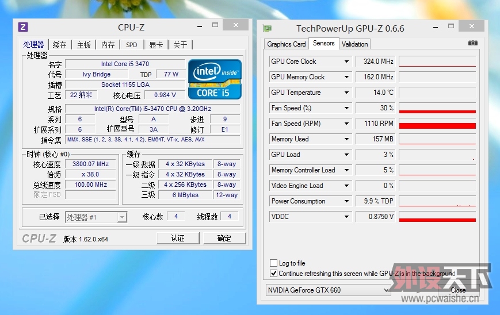Click the 1110 RPM fan value
The height and width of the screenshot is (315, 500).
376,124
